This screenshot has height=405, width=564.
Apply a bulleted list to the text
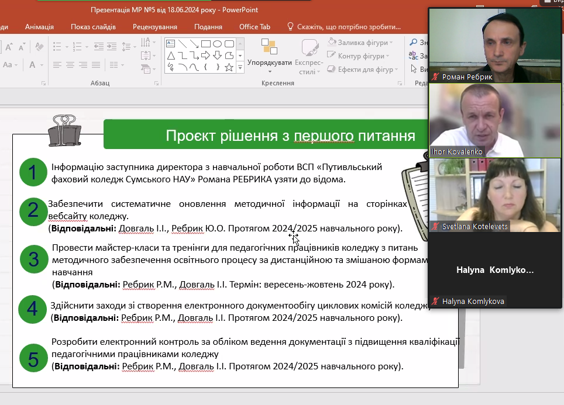tap(57, 46)
